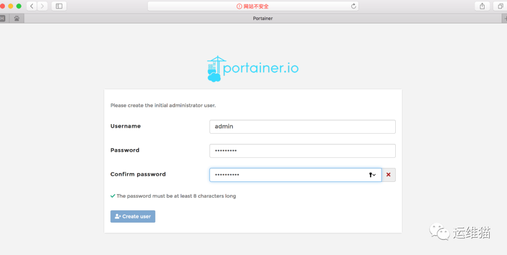Open the pinned paw icon tab
The width and height of the screenshot is (507, 255).
tap(17, 18)
